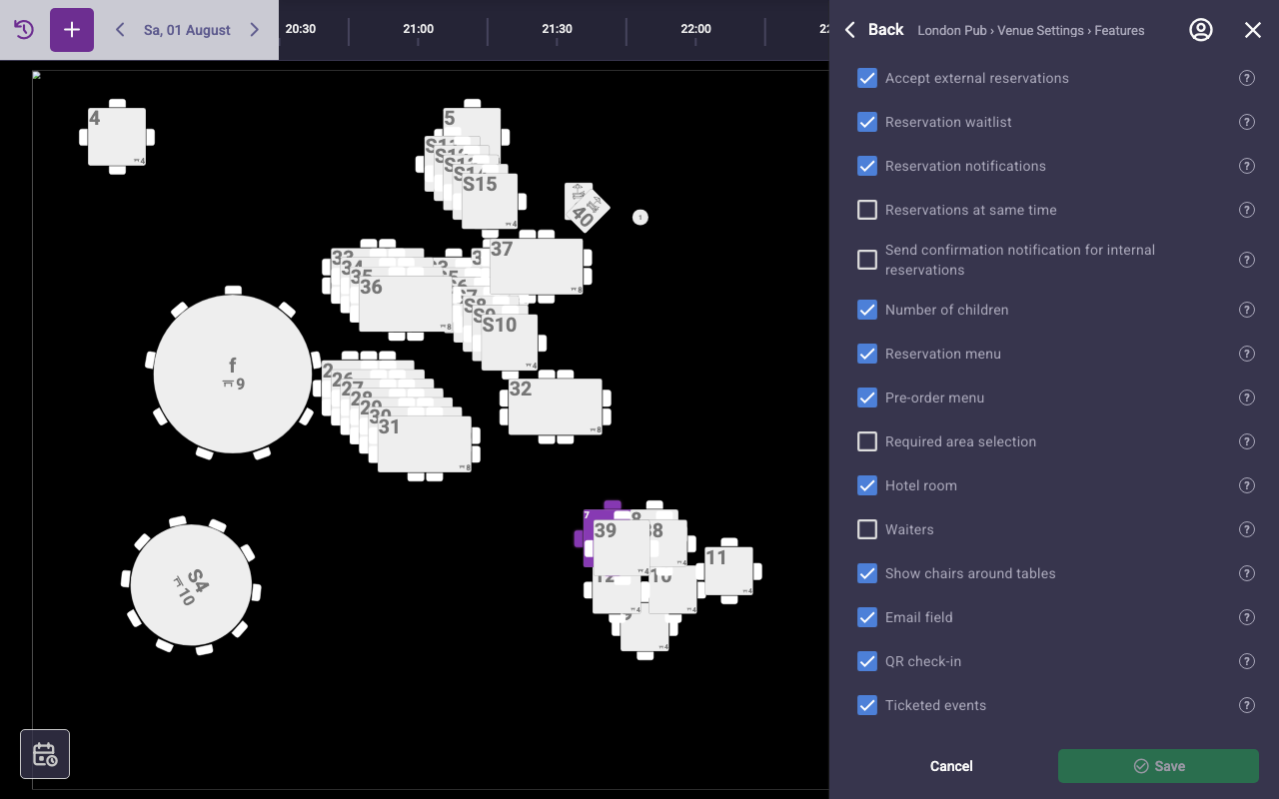Open the user account profile icon
The image size is (1279, 799).
[1201, 30]
